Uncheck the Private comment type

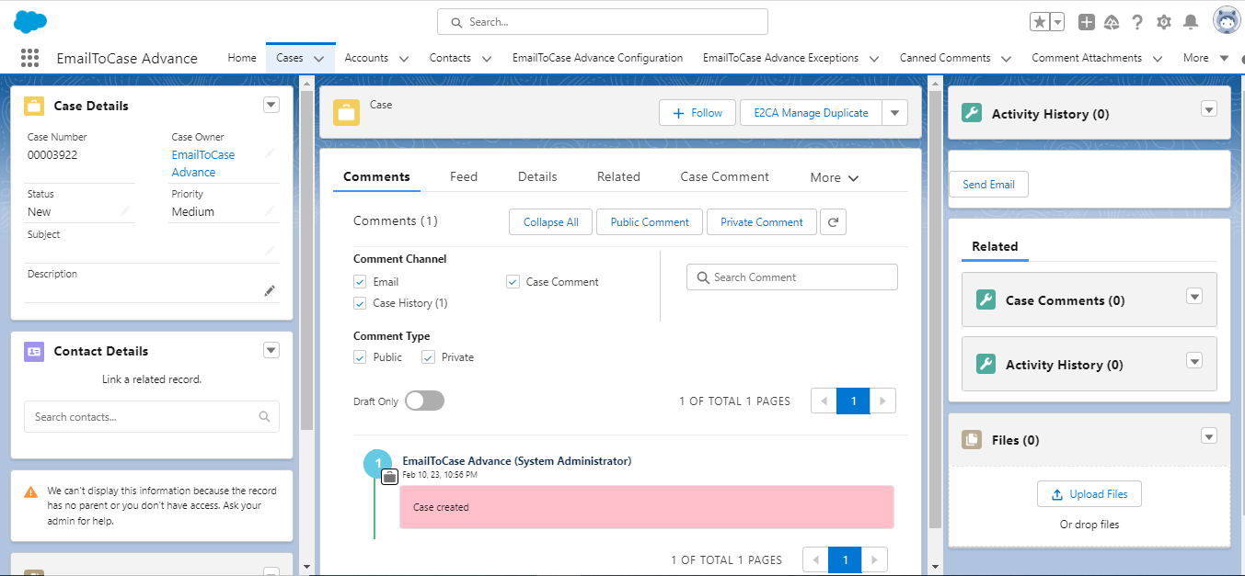[x=428, y=357]
